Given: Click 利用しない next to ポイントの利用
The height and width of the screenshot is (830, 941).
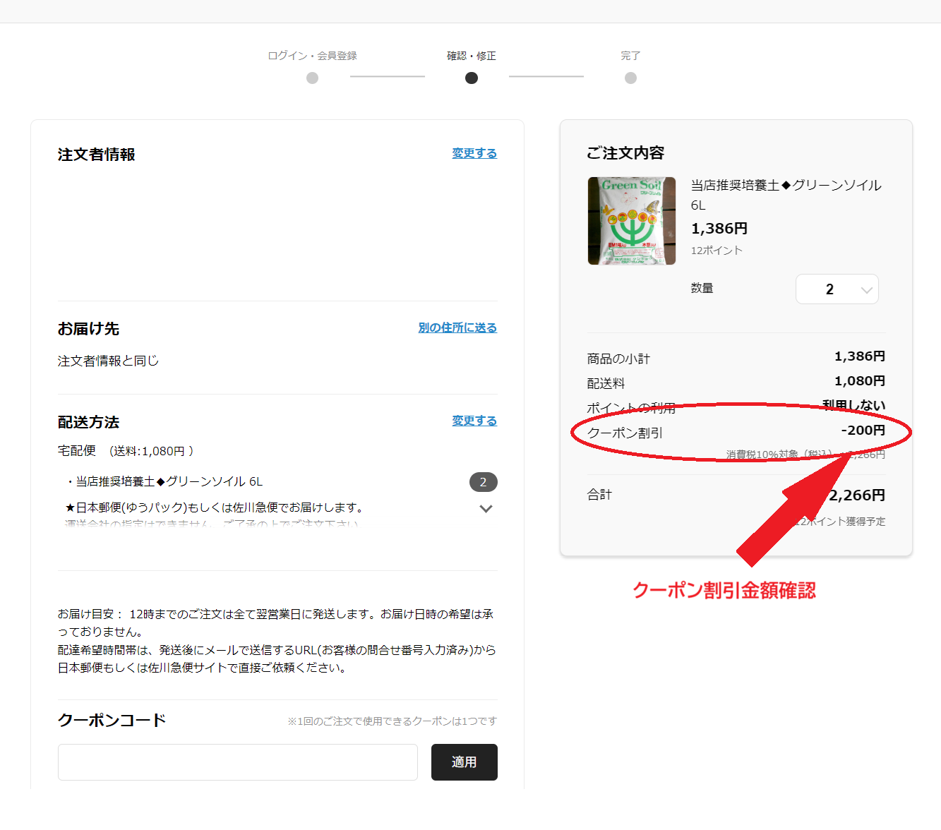Looking at the screenshot, I should click(x=853, y=405).
